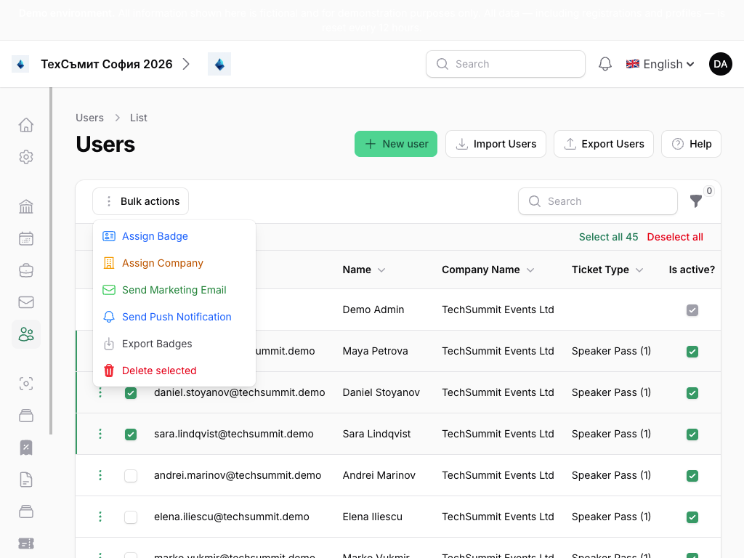
Task: Click the stacked box icon below document icon
Action: (26, 511)
